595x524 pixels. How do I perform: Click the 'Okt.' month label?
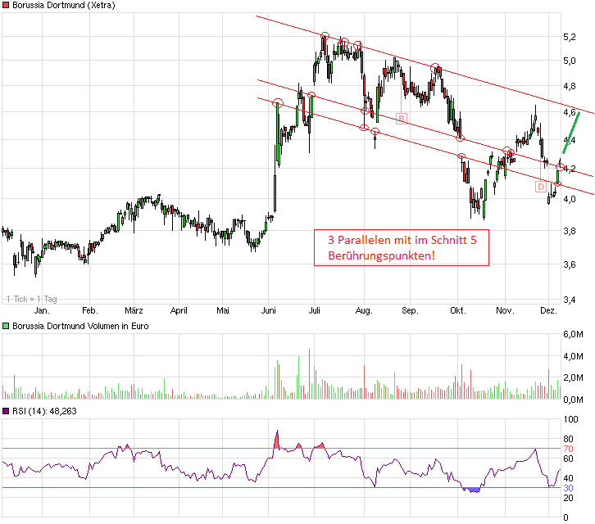coord(458,310)
